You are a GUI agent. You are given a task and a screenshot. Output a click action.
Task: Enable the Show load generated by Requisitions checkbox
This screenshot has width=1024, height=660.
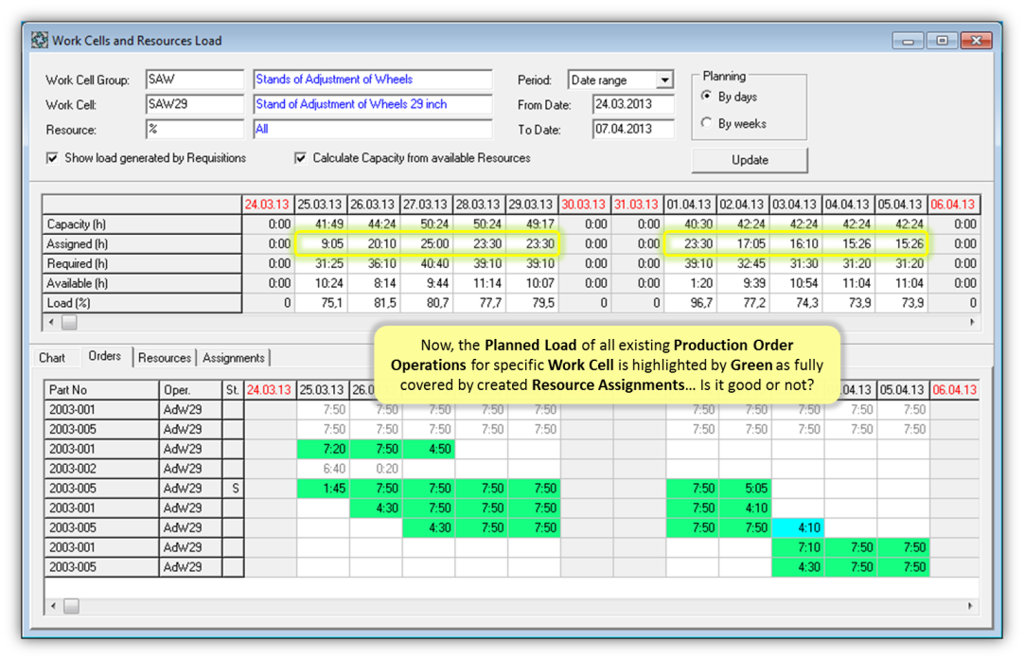click(x=52, y=158)
